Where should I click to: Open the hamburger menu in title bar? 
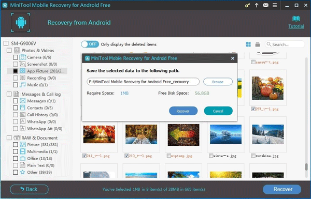(x=275, y=5)
